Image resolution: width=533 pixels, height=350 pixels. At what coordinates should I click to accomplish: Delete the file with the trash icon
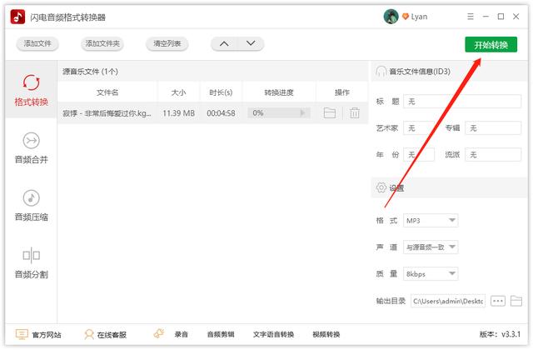pyautogui.click(x=355, y=112)
